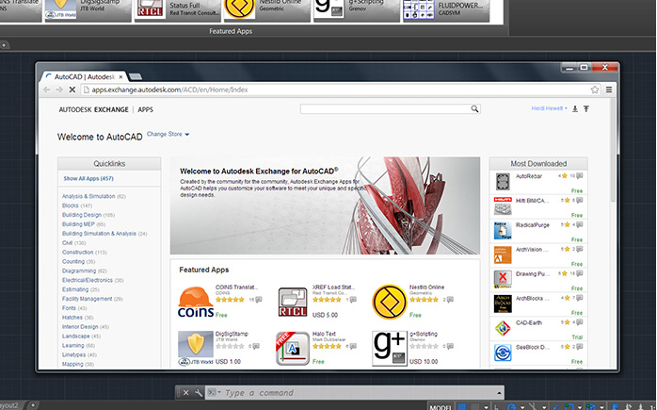
Task: Open the Blocks category link
Action: click(x=71, y=205)
